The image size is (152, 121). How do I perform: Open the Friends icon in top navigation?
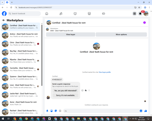click(61, 14)
